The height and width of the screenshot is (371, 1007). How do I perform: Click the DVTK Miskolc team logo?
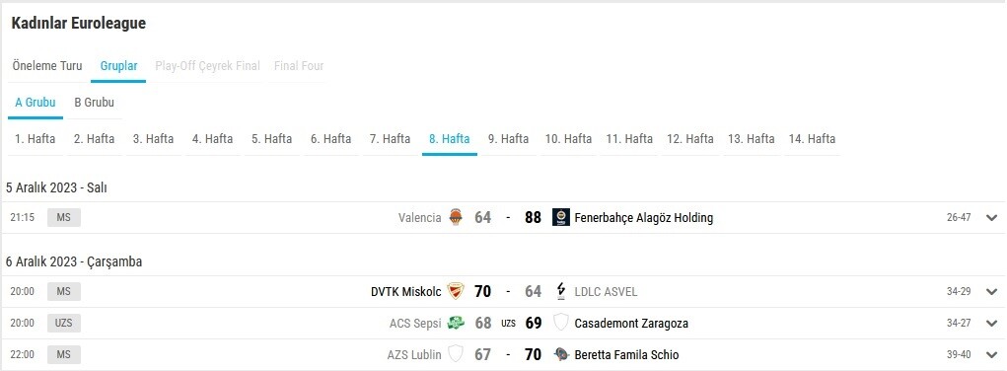pyautogui.click(x=456, y=291)
